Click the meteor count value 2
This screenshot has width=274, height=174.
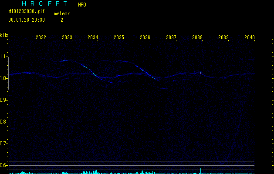click(x=61, y=20)
